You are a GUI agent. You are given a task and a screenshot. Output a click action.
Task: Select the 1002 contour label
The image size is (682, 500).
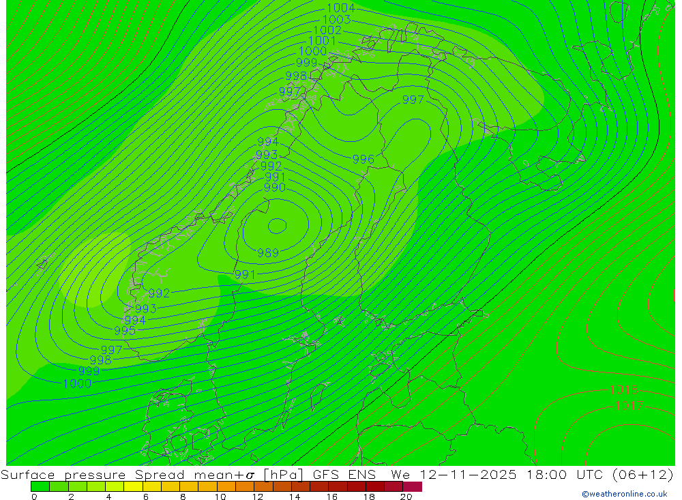click(327, 30)
